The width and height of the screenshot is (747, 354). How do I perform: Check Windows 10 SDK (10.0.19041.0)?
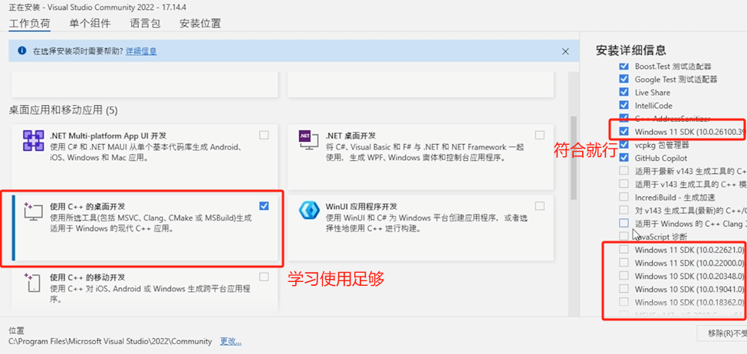tap(623, 288)
